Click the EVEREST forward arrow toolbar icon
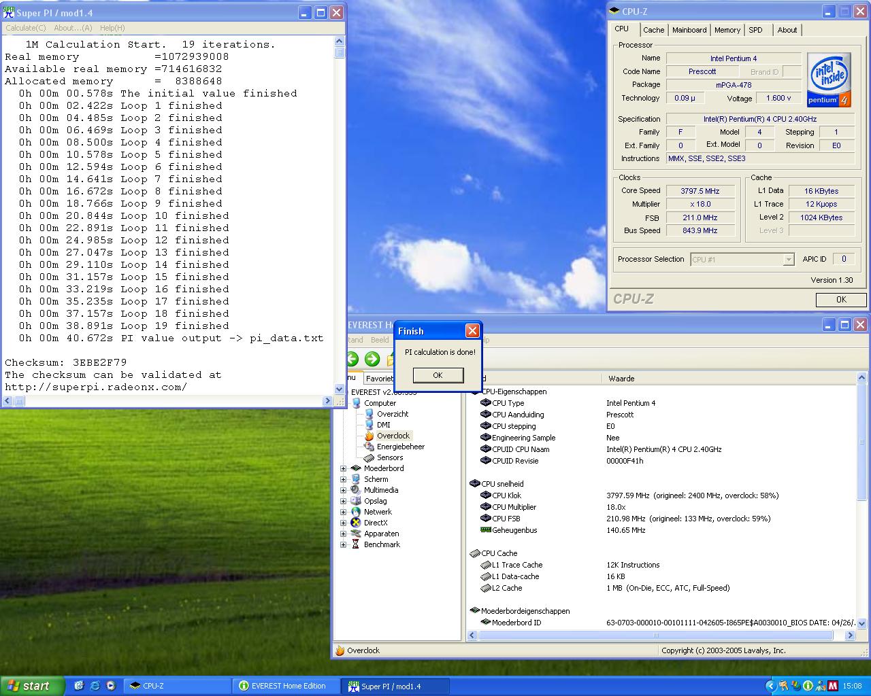The image size is (871, 696). [x=372, y=359]
